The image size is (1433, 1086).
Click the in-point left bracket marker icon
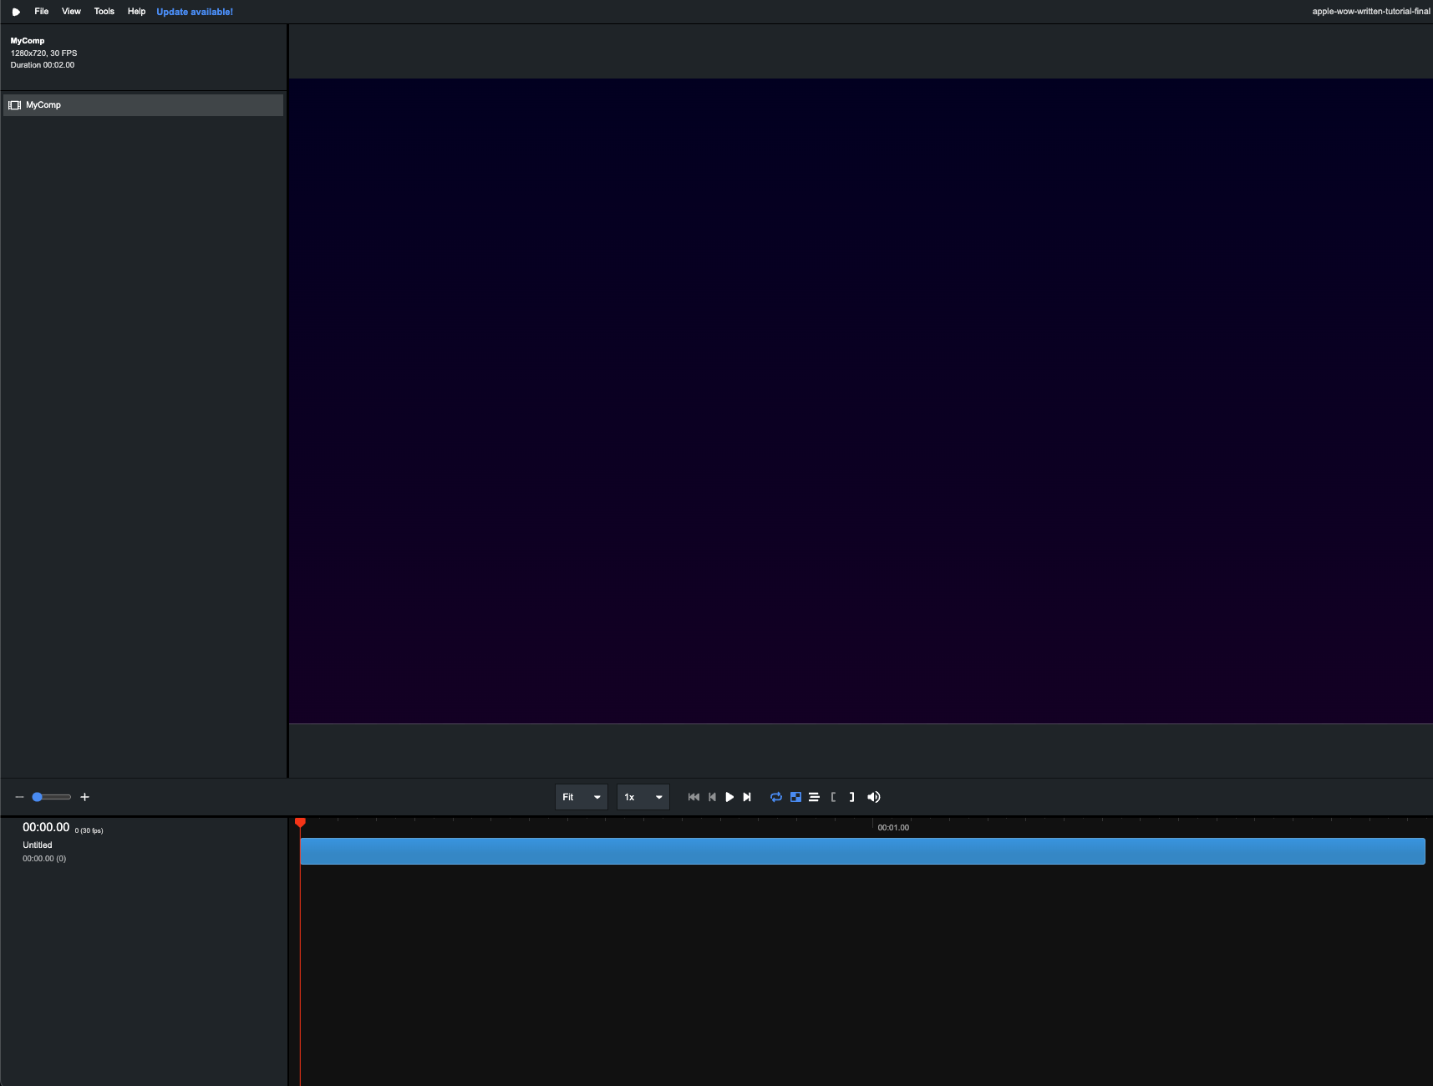click(833, 797)
